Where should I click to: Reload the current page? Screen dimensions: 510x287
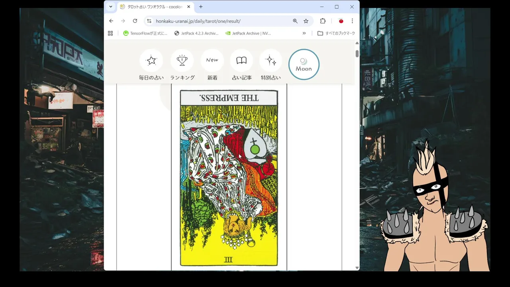tap(135, 21)
